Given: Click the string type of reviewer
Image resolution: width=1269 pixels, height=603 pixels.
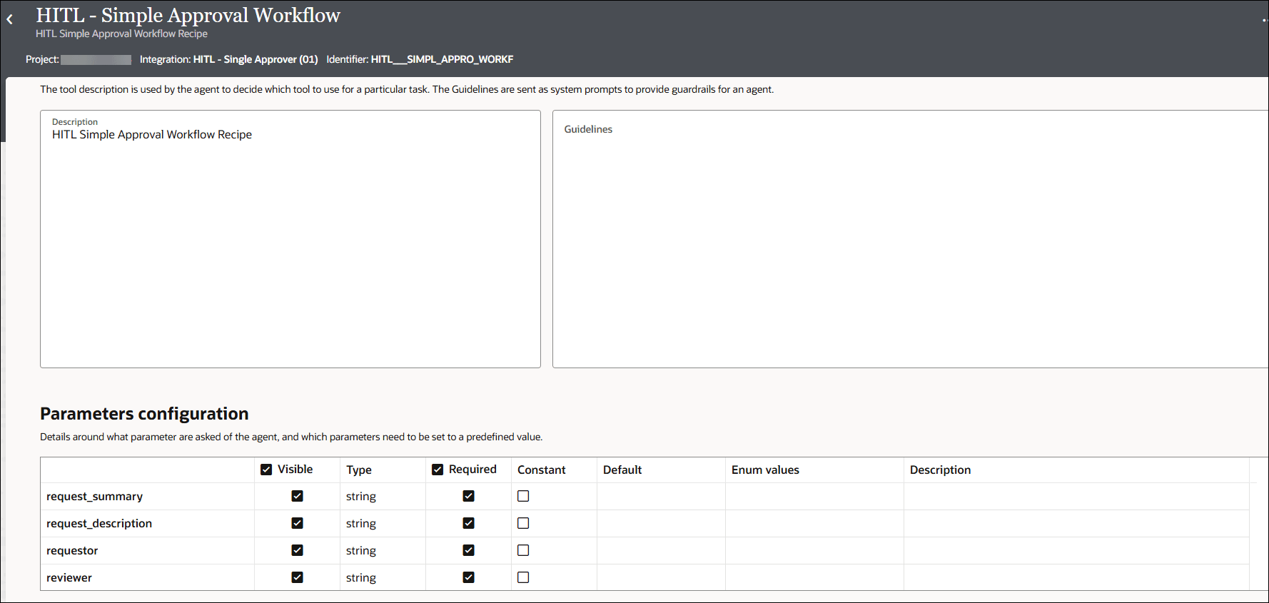Looking at the screenshot, I should click(361, 578).
